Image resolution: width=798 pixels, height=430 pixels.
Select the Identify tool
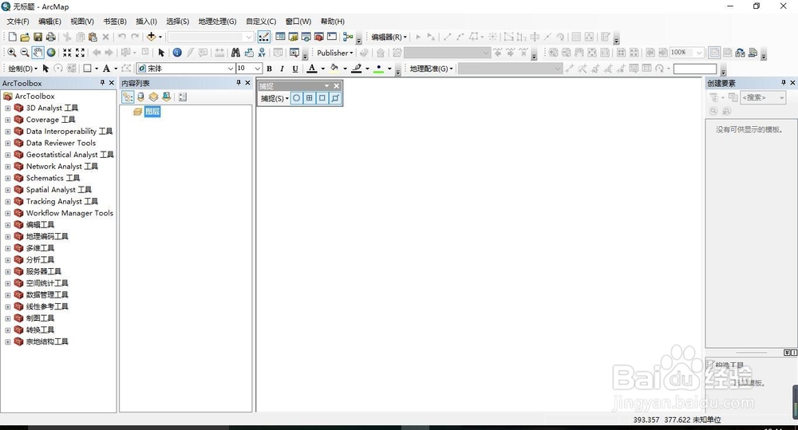coord(177,53)
